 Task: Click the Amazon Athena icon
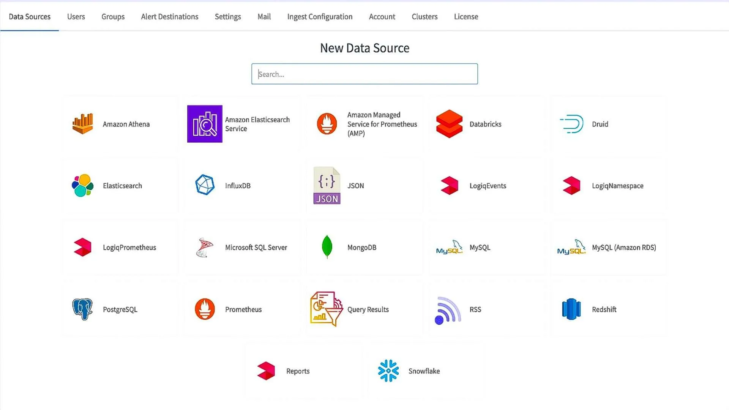(x=82, y=124)
